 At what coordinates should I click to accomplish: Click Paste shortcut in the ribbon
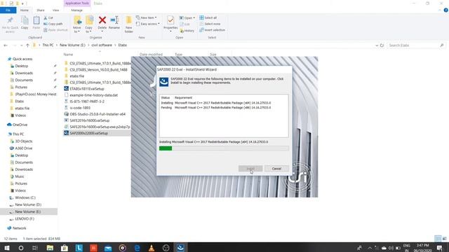coord(55,30)
